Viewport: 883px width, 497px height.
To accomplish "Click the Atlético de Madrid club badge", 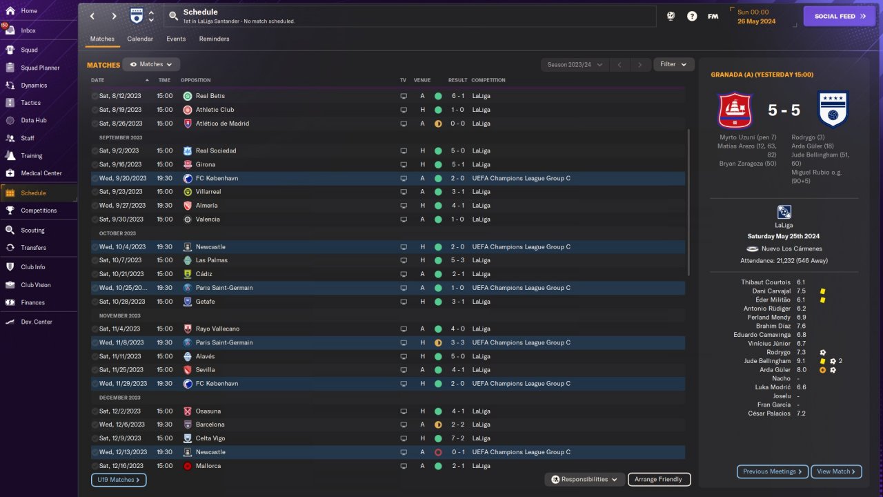I will (x=188, y=124).
